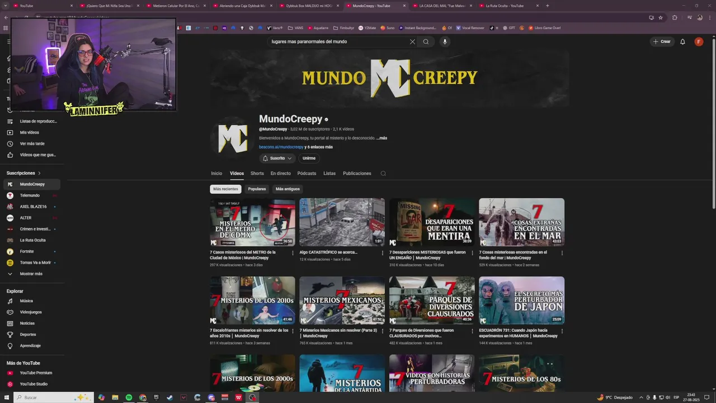The width and height of the screenshot is (716, 403).
Task: Click the magnifier search button
Action: (426, 41)
